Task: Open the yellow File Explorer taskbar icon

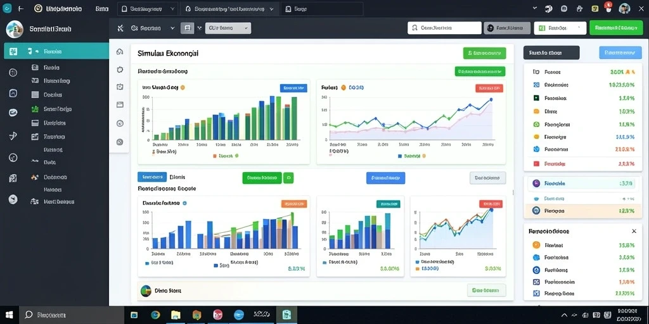Action: click(x=176, y=315)
